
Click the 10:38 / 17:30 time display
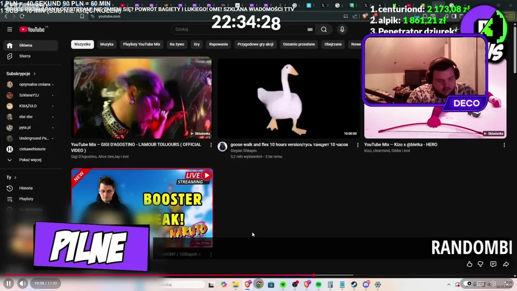[x=46, y=283]
